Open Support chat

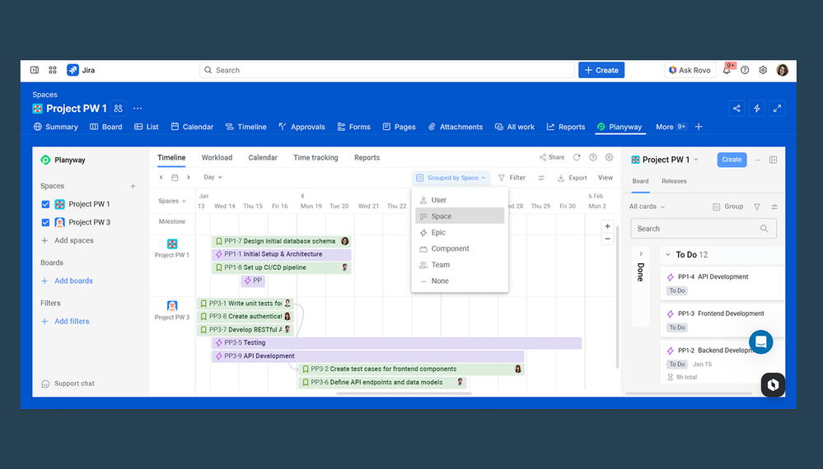(68, 383)
